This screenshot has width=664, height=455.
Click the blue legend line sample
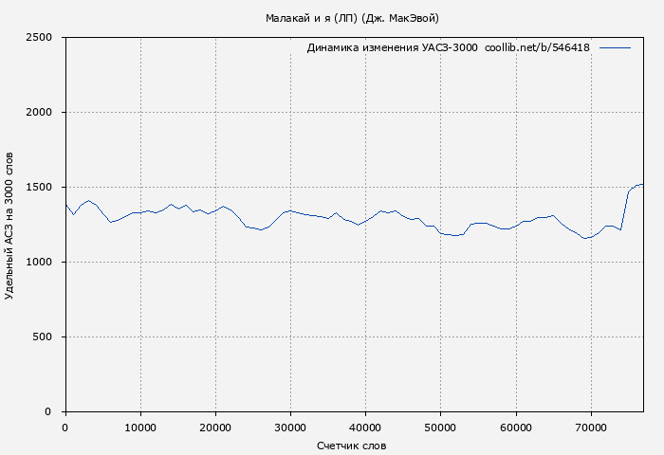pyautogui.click(x=615, y=47)
